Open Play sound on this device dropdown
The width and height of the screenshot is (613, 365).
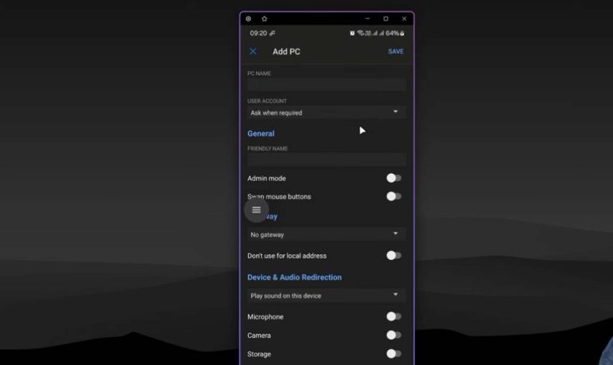326,296
